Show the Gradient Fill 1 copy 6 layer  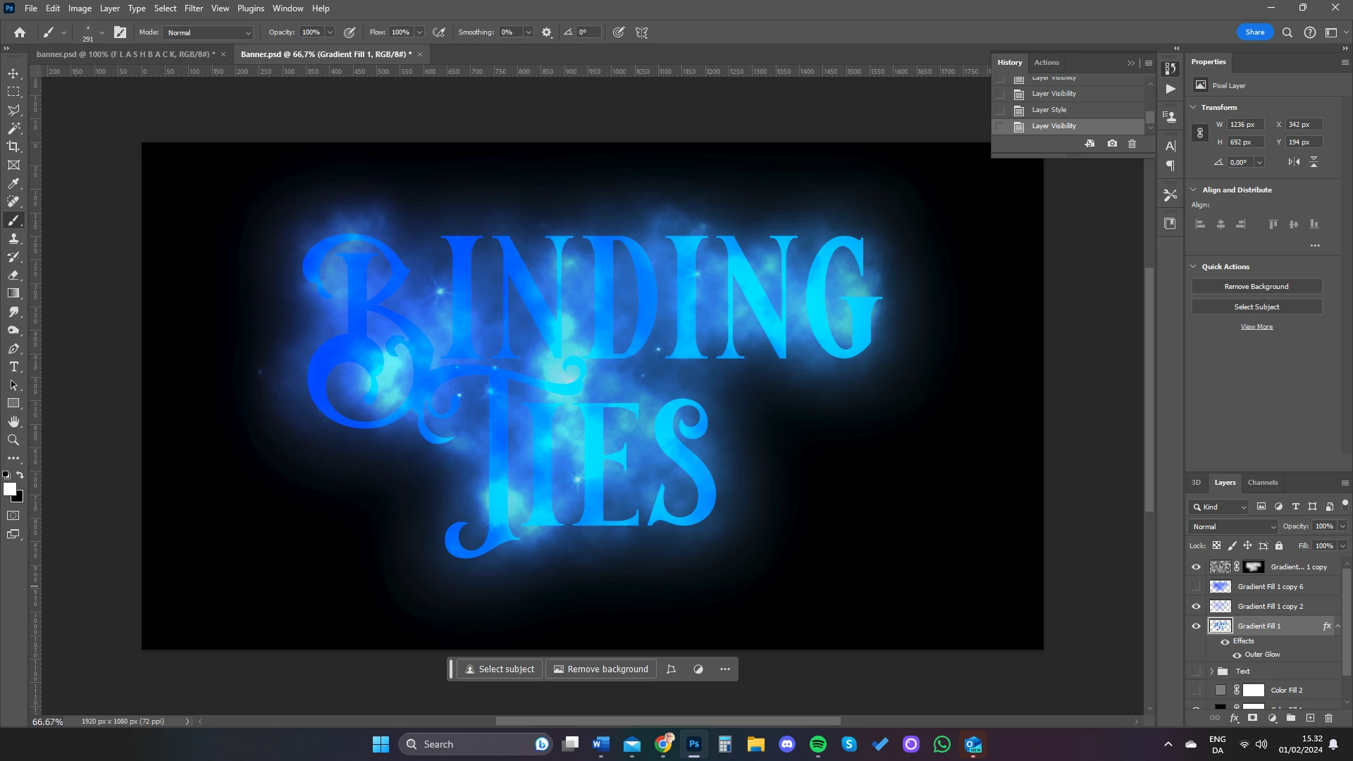coord(1196,587)
